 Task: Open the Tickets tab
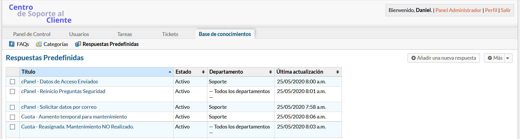tap(170, 34)
